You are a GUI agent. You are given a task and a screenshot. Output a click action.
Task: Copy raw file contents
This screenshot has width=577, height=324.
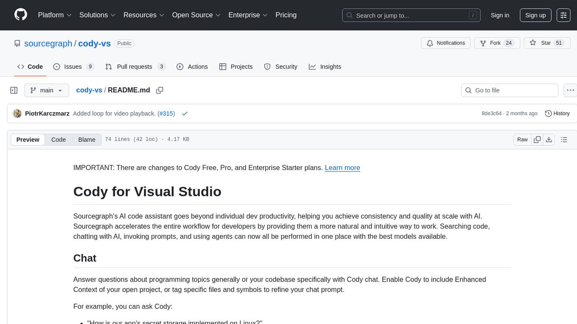[x=538, y=140]
